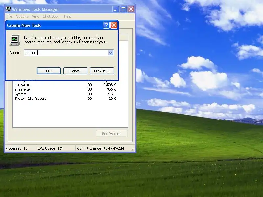Maximize the Windows Task Manager window
263x197 pixels.
(123, 9)
